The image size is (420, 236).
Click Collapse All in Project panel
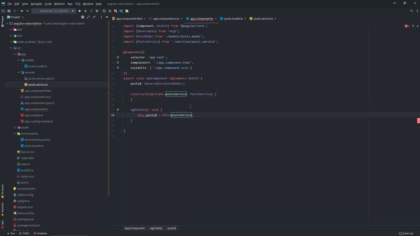coord(94,17)
